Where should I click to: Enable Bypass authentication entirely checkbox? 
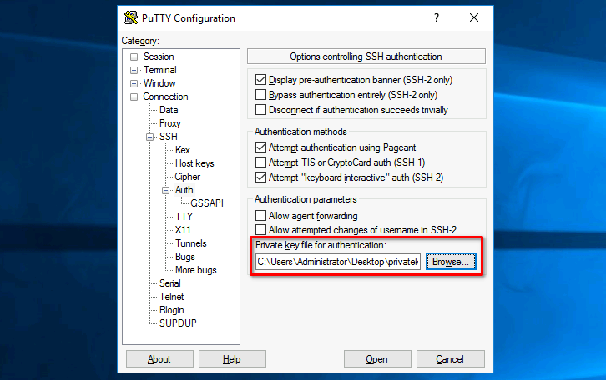261,95
